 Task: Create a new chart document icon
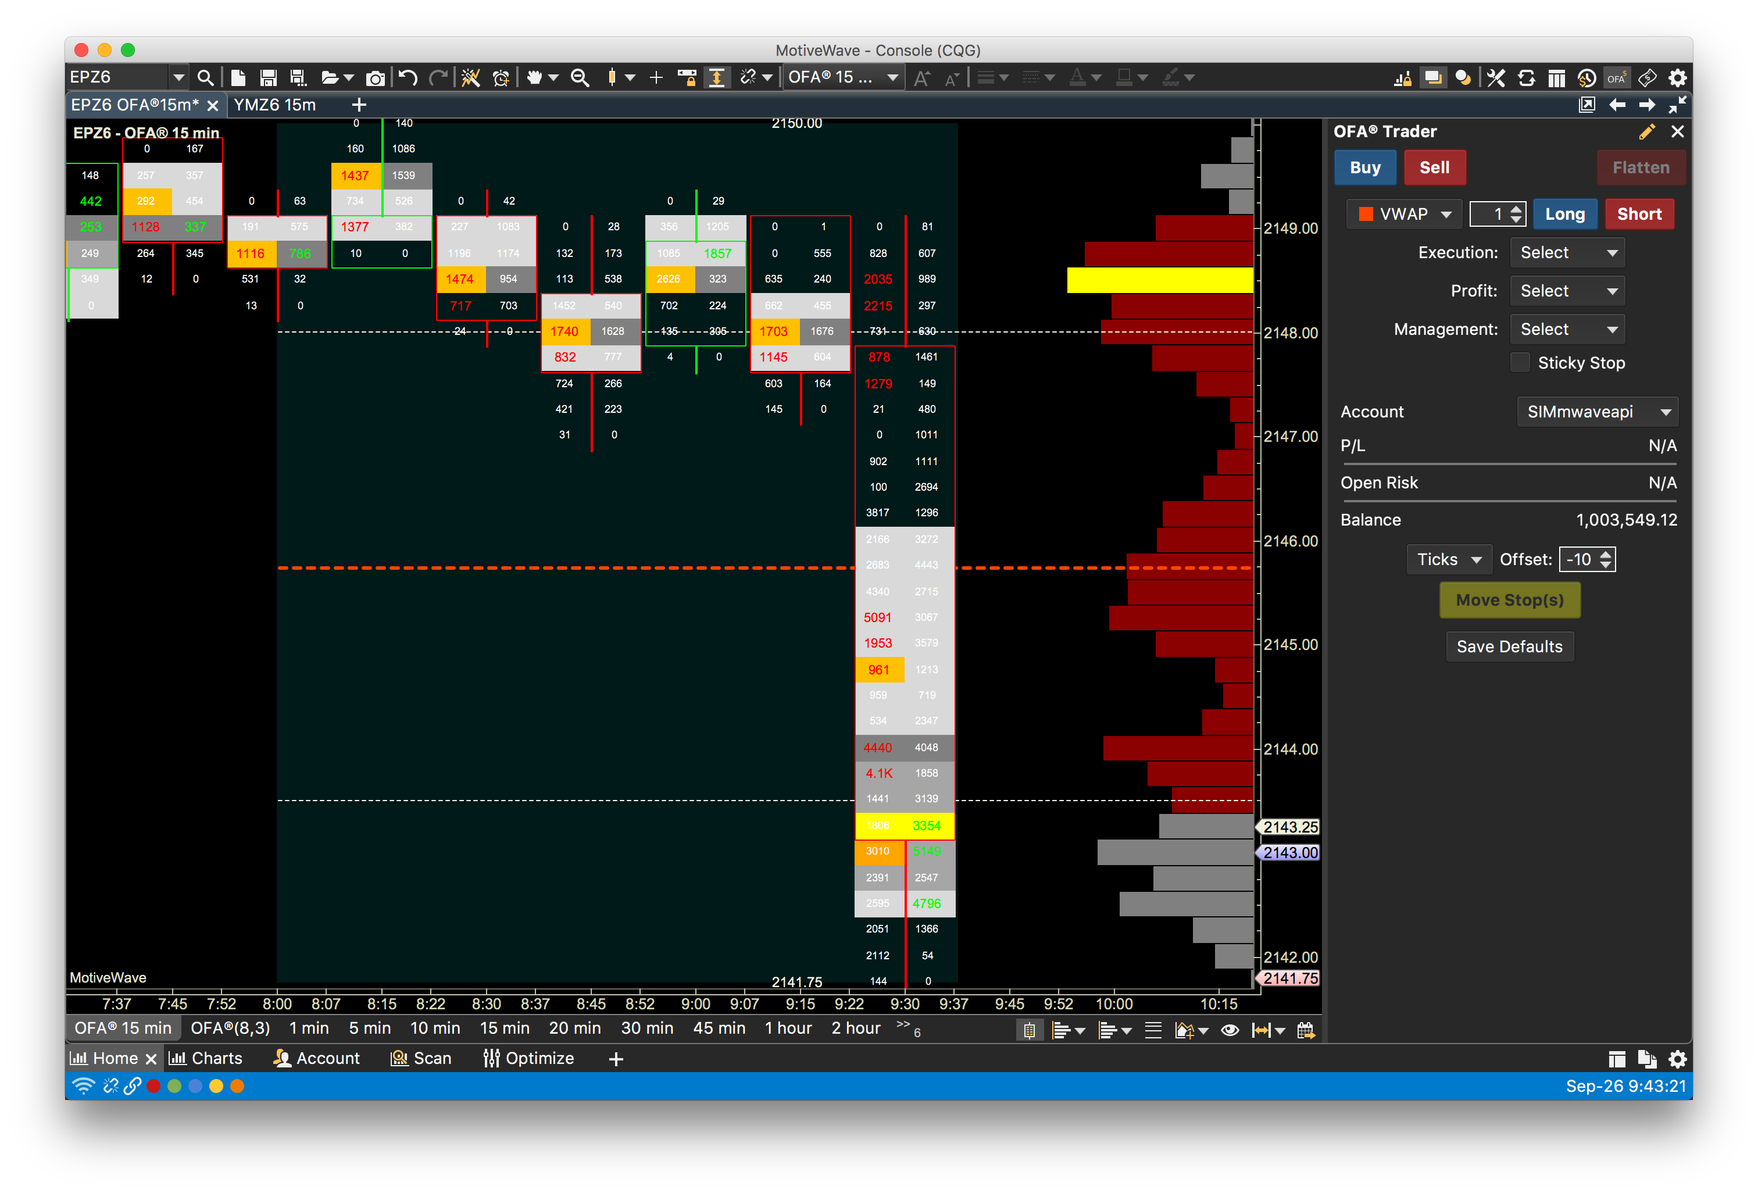coord(238,77)
